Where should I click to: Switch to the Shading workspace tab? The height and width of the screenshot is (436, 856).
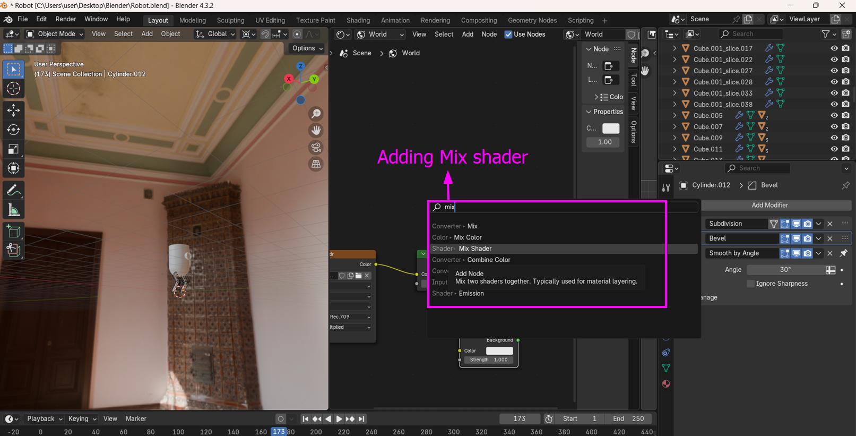pos(358,20)
